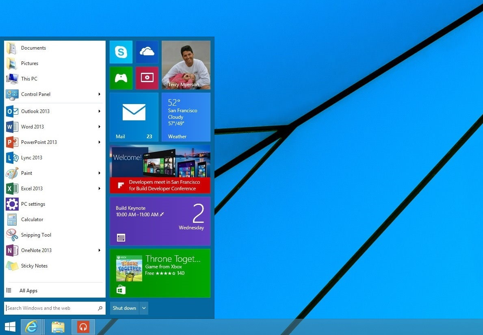Open File Explorer from taskbar
This screenshot has height=335, width=483.
[58, 327]
